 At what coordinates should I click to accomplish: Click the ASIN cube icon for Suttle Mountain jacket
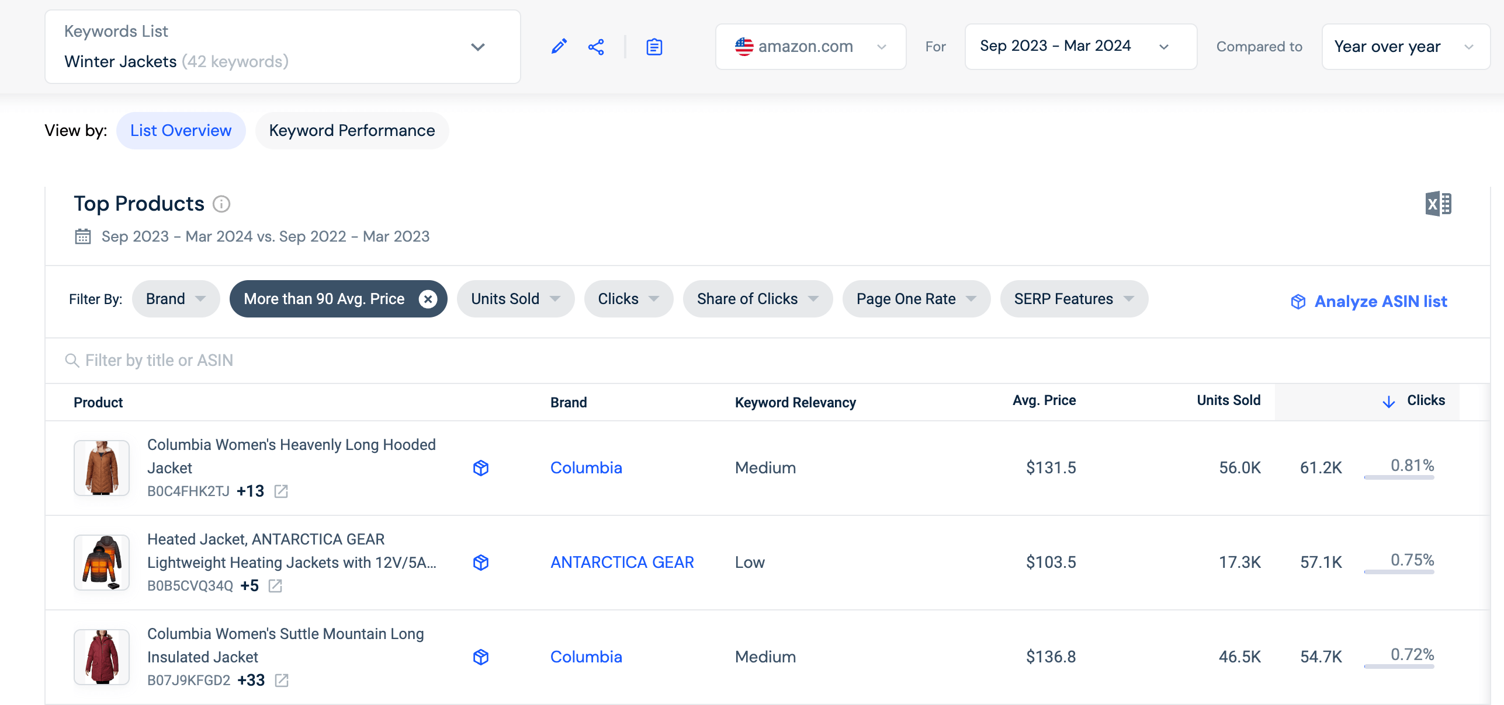point(481,657)
